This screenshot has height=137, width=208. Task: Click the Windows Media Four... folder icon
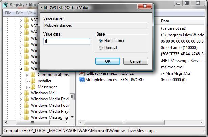click(26, 105)
